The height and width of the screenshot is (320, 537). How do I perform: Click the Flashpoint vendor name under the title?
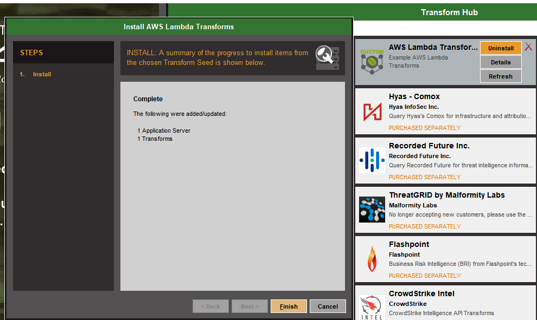(x=404, y=254)
